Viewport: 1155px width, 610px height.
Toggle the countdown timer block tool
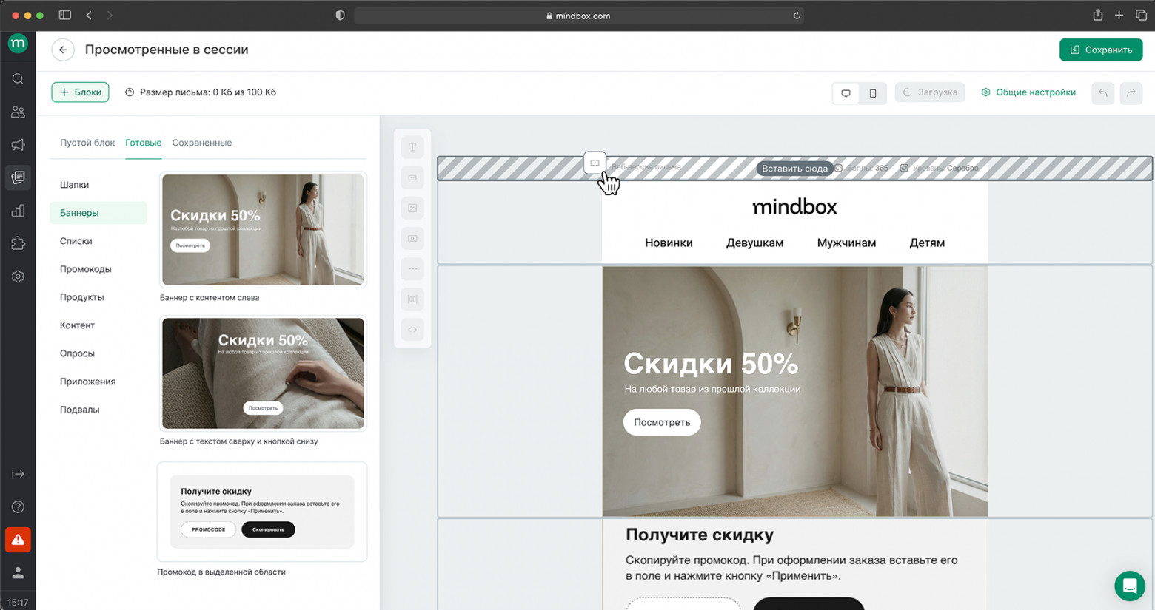[412, 299]
